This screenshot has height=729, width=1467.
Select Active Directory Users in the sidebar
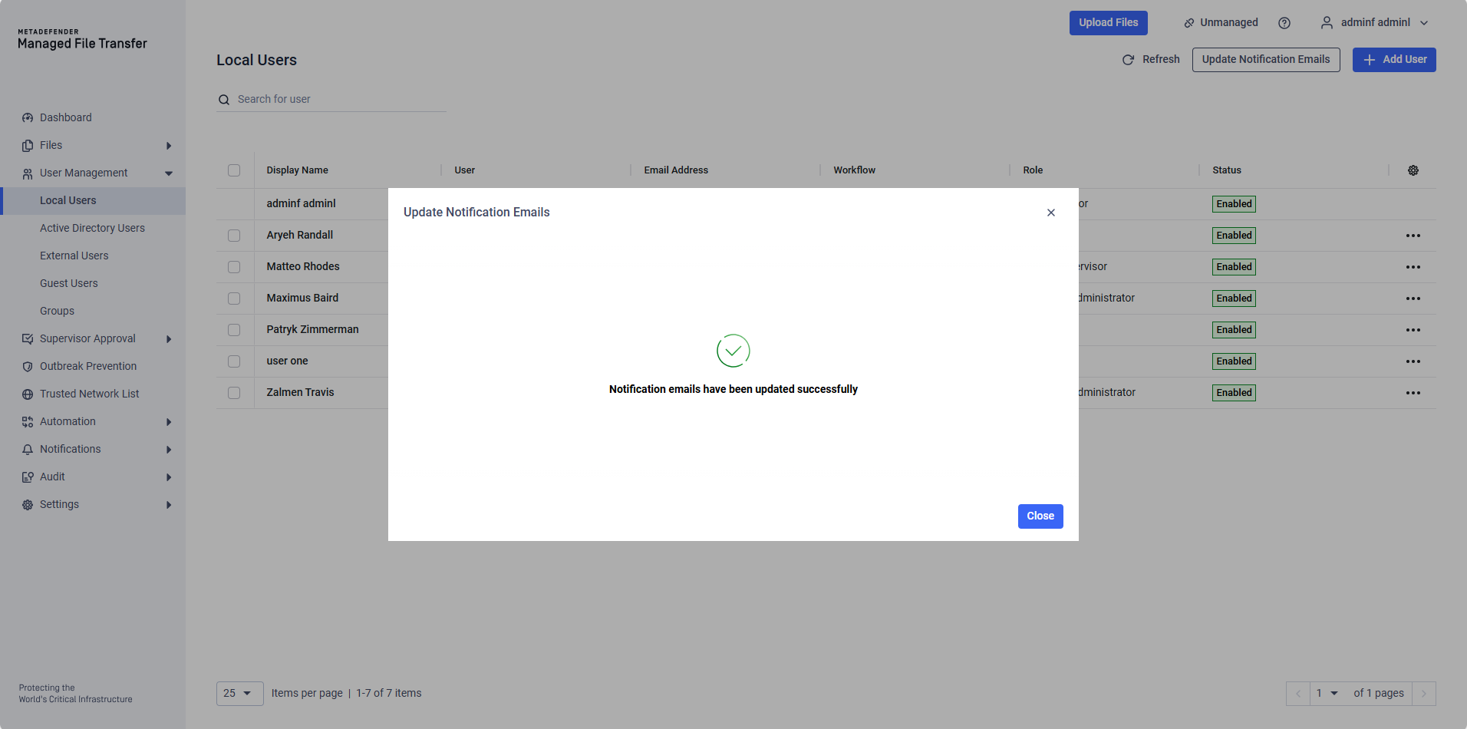pyautogui.click(x=92, y=228)
